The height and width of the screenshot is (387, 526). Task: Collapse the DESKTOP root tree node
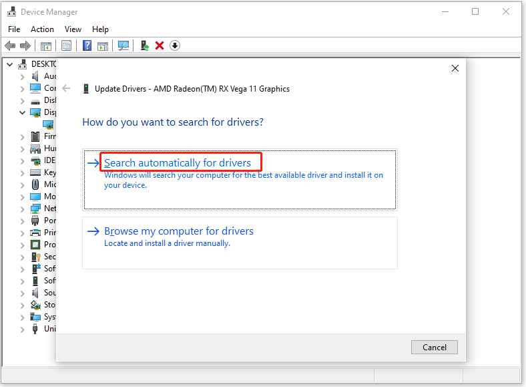[10, 64]
